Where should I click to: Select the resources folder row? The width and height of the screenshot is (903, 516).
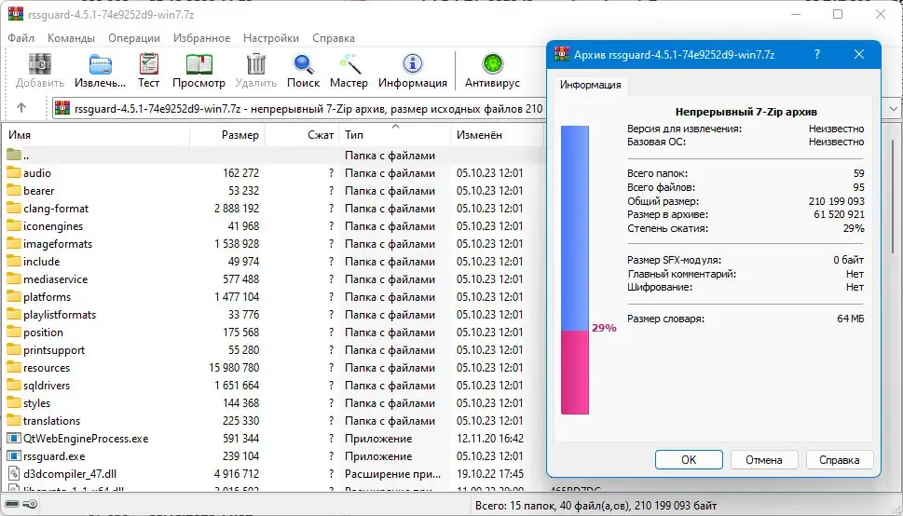tap(273, 367)
